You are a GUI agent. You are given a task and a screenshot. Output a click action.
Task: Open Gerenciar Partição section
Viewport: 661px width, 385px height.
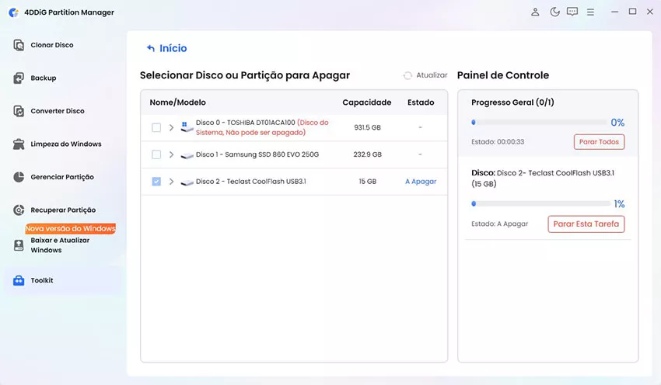point(63,177)
